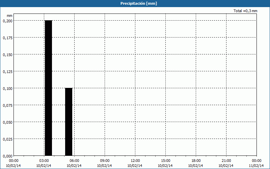
Task: Click the 0,050 y-axis label
Action: pos(8,122)
